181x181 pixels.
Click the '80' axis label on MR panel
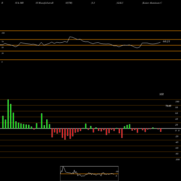coord(177,108)
